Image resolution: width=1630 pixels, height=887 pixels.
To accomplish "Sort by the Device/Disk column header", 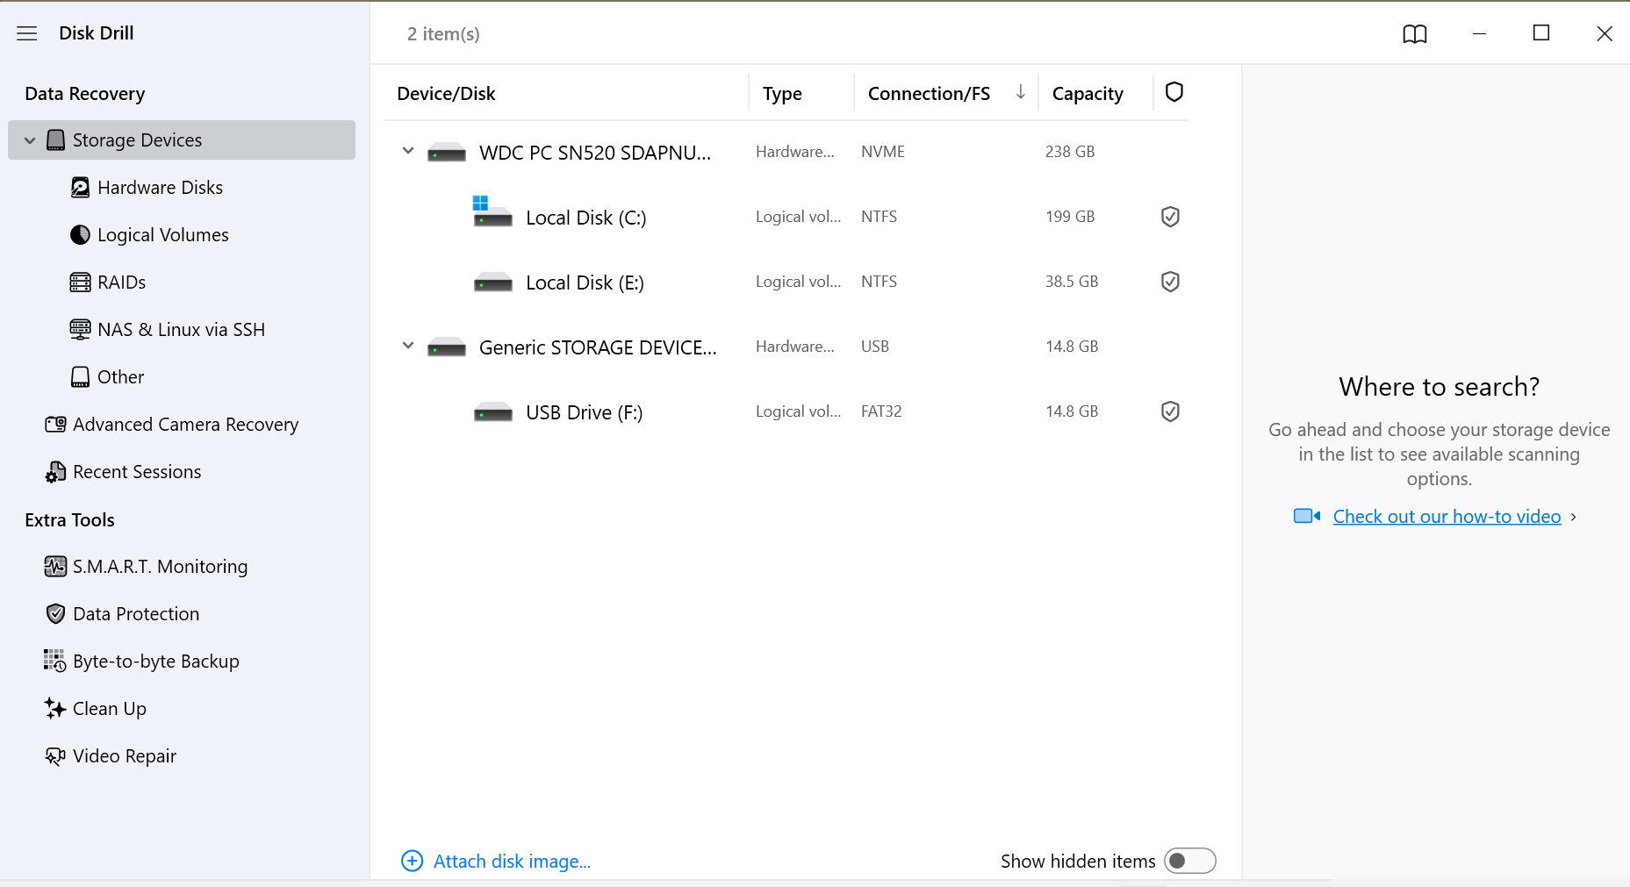I will 446,94.
